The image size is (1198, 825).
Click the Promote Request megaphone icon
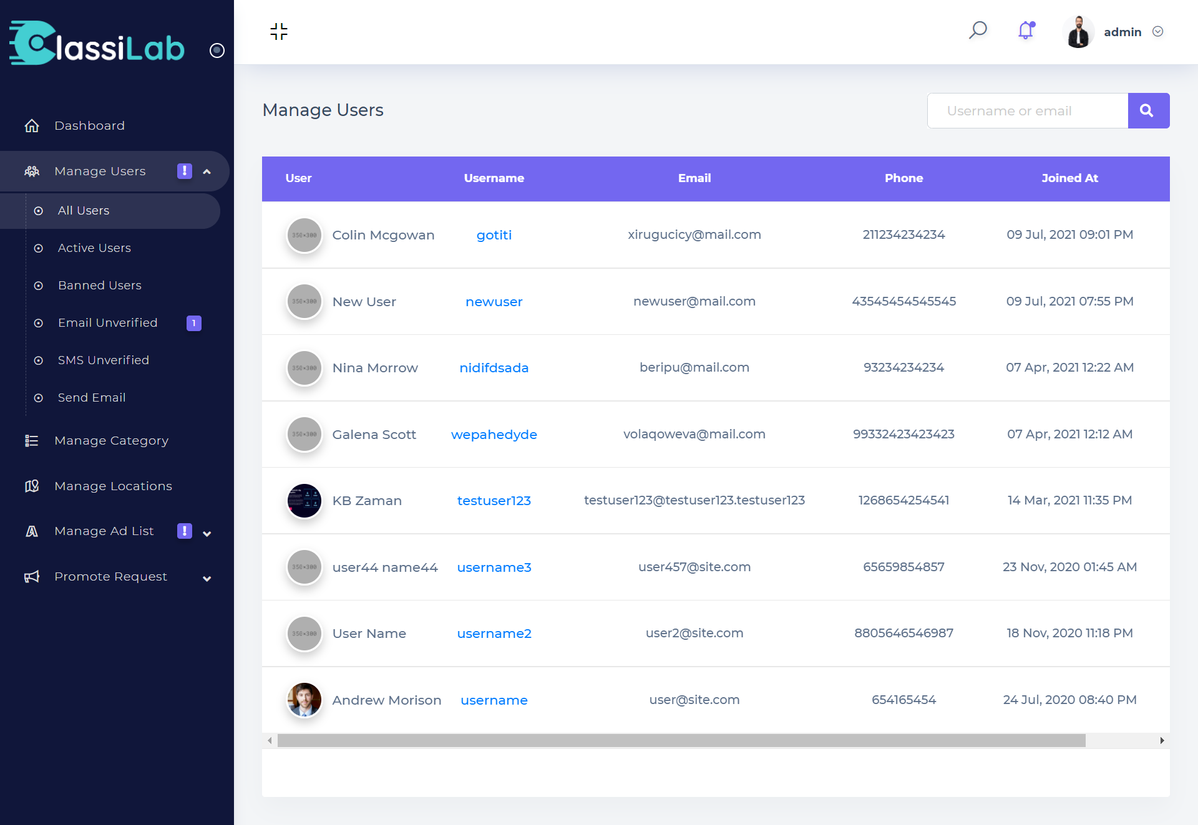tap(32, 577)
